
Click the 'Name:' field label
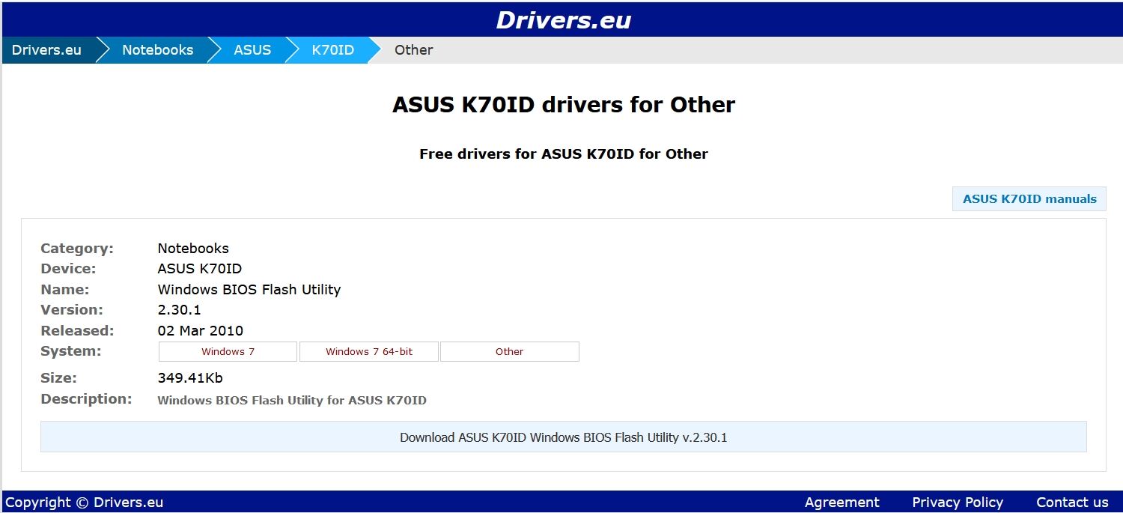point(64,289)
